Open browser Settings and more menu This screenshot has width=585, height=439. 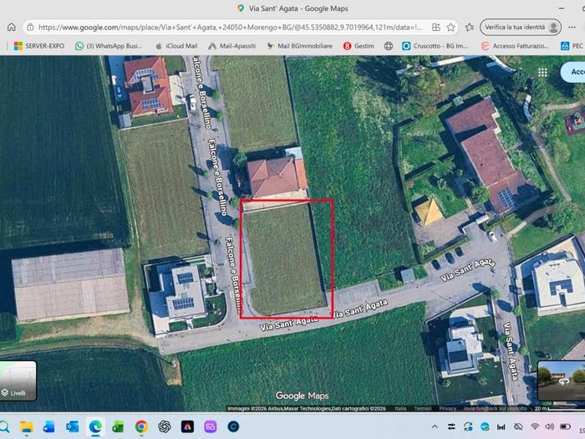pyautogui.click(x=572, y=28)
